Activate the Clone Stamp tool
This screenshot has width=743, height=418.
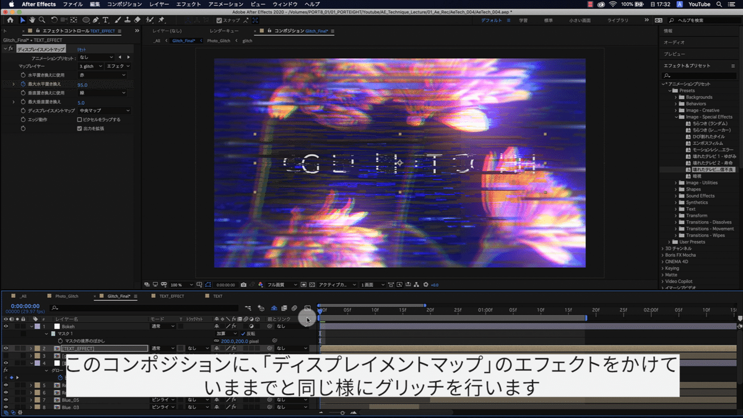[x=127, y=22]
